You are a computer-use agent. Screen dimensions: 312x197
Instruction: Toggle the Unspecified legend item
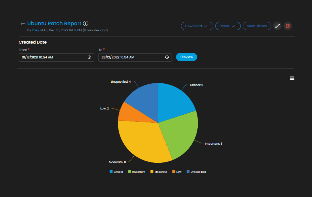tap(196, 172)
